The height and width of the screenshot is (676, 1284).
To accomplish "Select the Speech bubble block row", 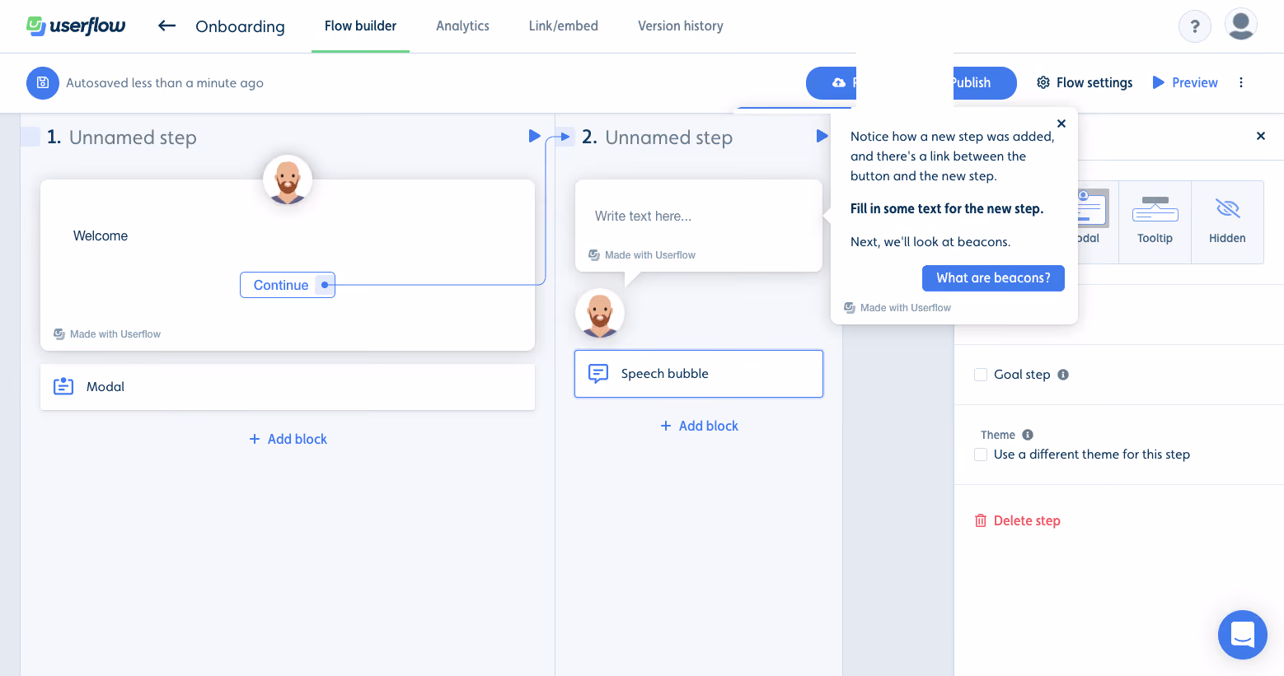I will pyautogui.click(x=699, y=374).
